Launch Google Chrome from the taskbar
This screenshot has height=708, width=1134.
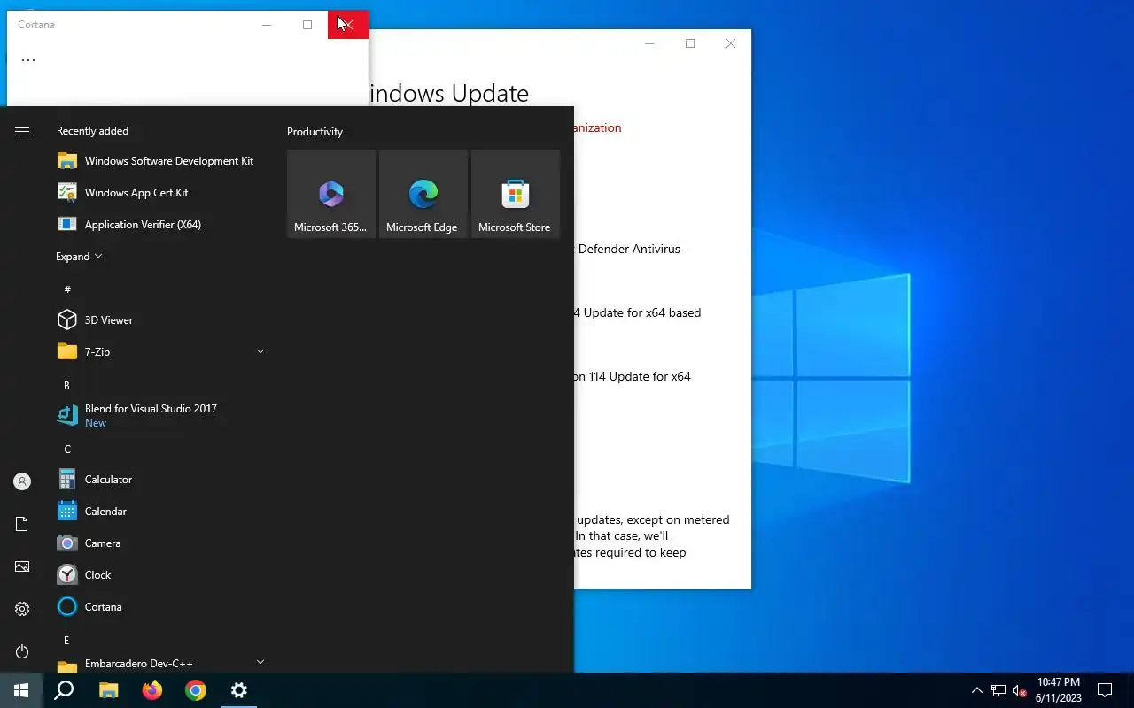point(196,690)
